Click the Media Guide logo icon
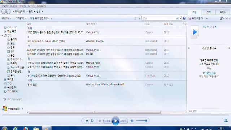The image size is (231, 130). click(5, 109)
